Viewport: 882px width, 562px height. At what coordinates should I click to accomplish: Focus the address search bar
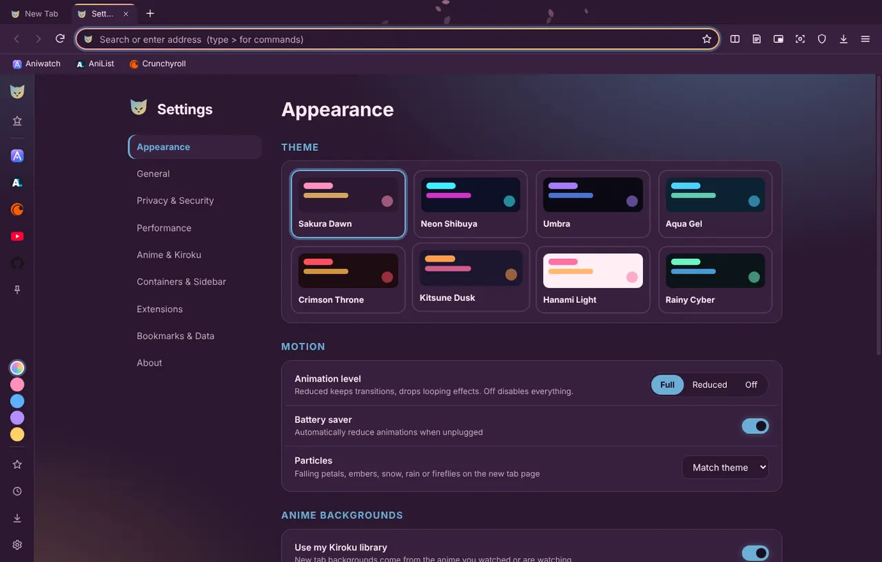(x=397, y=39)
